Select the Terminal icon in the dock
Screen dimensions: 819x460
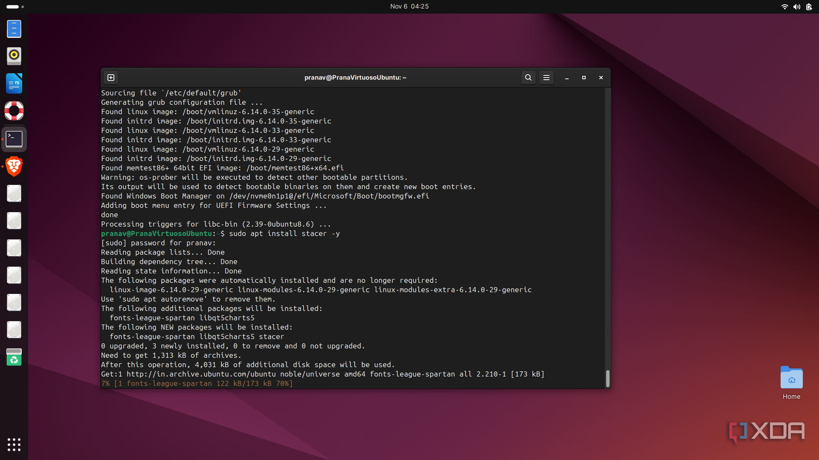pos(14,139)
